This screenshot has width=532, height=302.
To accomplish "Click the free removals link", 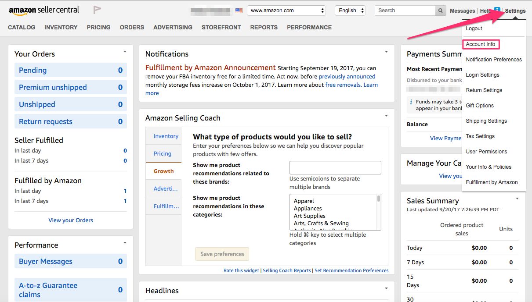I will pyautogui.click(x=343, y=85).
